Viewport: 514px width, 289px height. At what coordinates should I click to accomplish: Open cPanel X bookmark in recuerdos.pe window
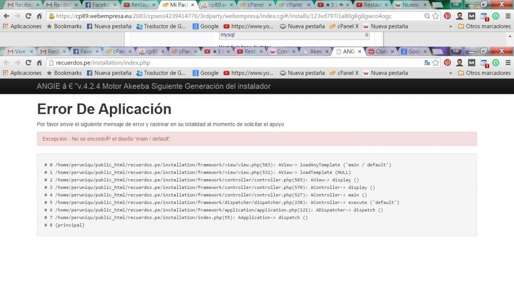344,73
